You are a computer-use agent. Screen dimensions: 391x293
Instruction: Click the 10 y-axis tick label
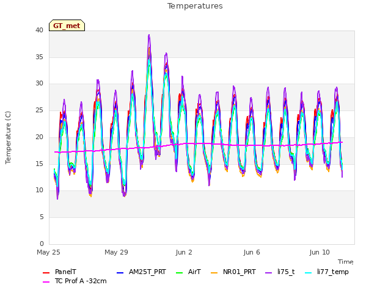click(x=39, y=190)
